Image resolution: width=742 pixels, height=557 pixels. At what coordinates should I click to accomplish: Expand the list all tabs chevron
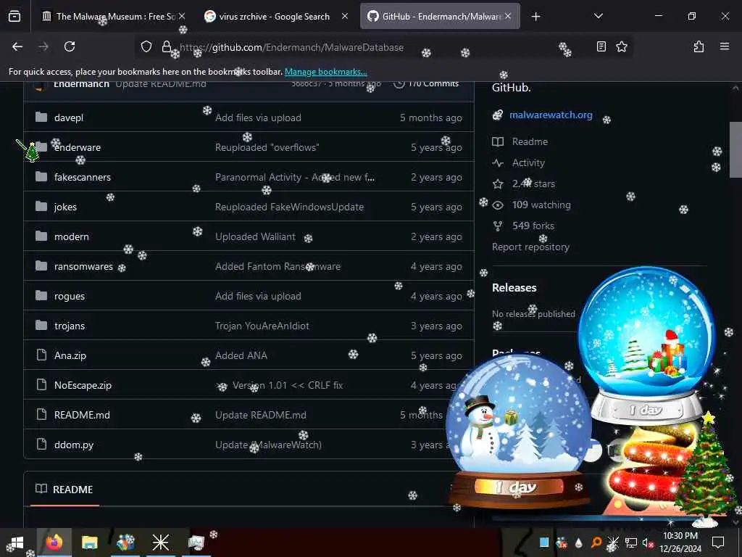click(x=598, y=16)
